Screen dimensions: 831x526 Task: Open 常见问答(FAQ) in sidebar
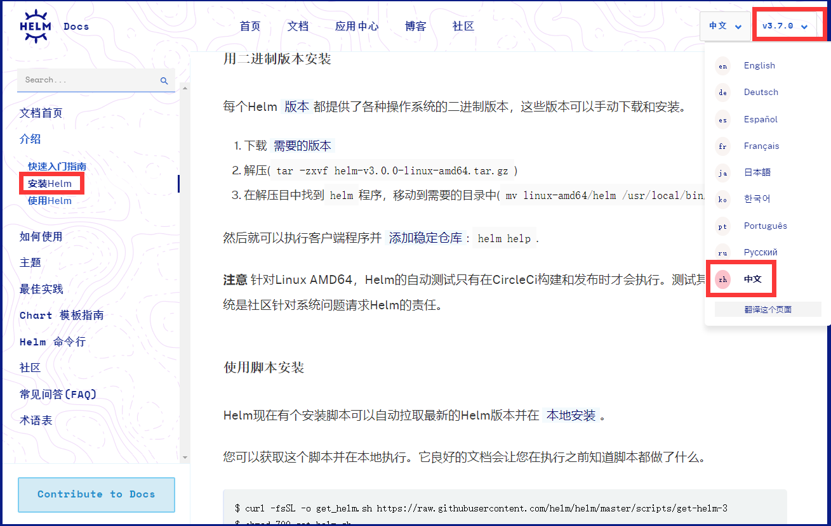tap(58, 395)
